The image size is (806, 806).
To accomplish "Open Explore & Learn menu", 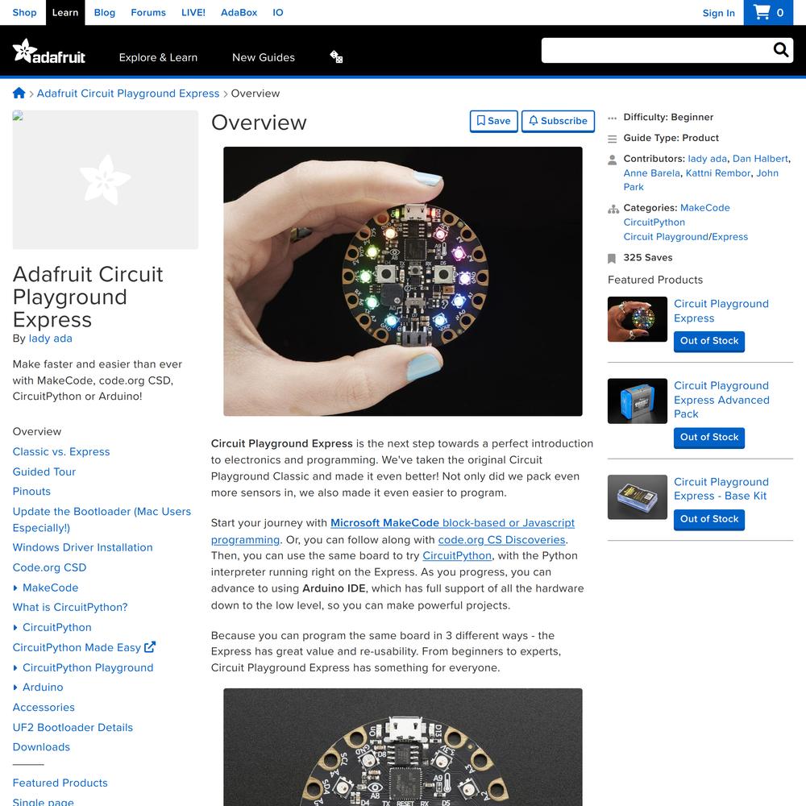I will [158, 57].
